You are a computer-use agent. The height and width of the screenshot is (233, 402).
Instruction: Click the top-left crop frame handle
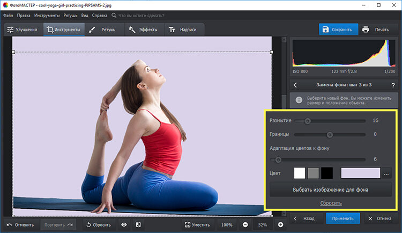click(13, 52)
